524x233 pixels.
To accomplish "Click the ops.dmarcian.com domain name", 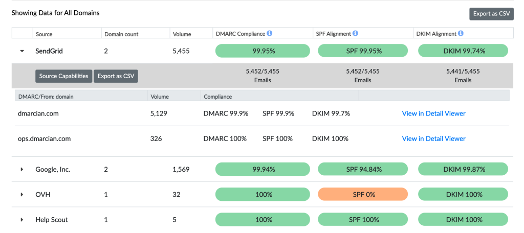I will click(x=44, y=138).
